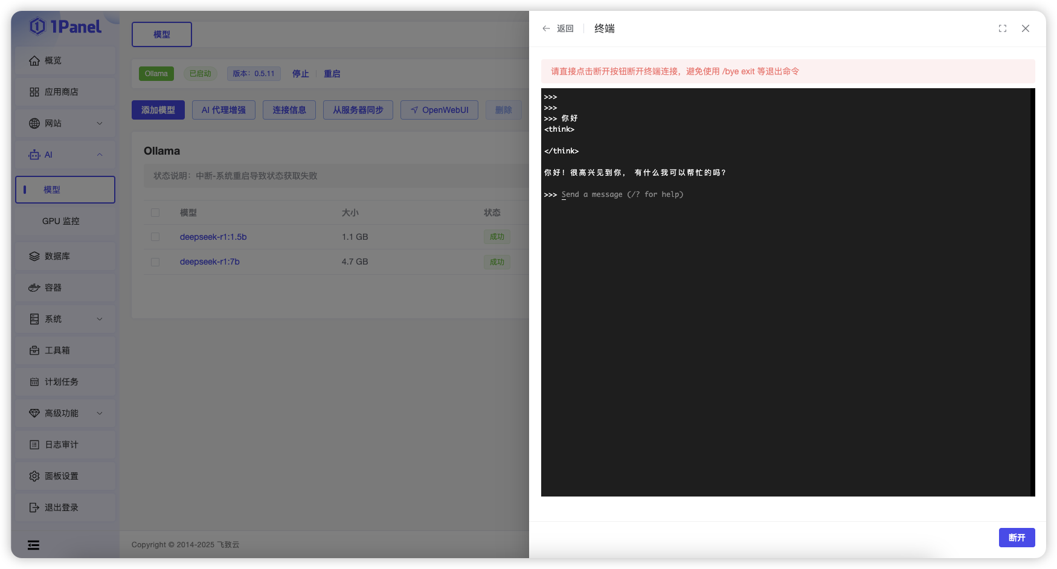Click the 版本: 0.5.11 tag
Image resolution: width=1057 pixels, height=569 pixels.
[x=254, y=74]
